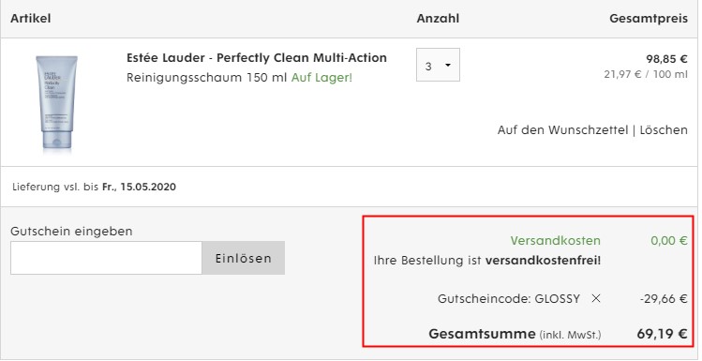Select the 98,85 € item price
This screenshot has height=361, width=702.
666,59
